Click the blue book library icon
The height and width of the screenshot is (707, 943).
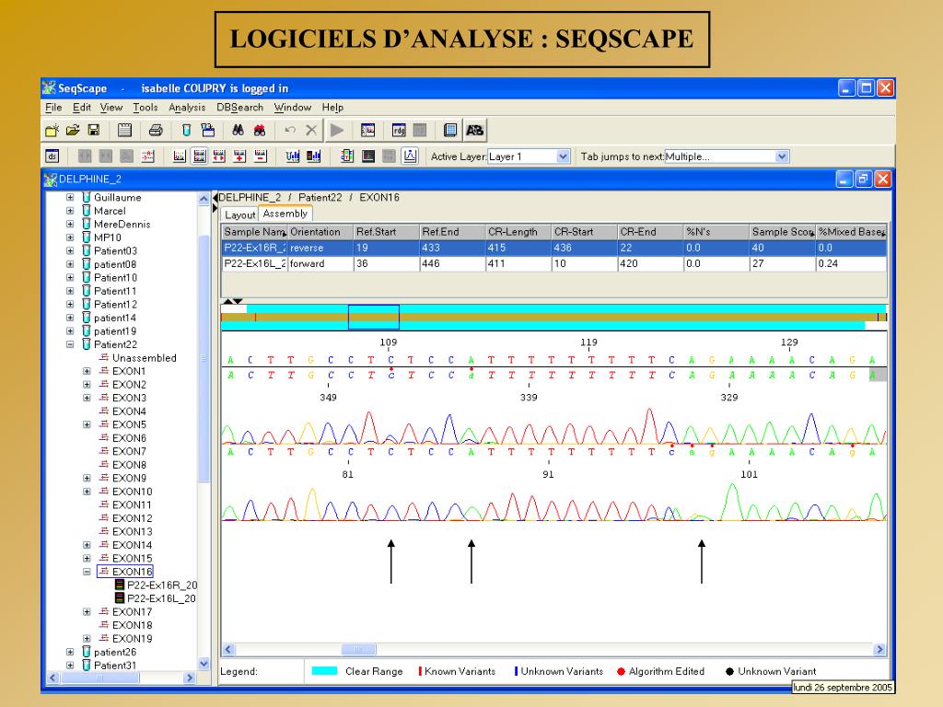tap(449, 130)
